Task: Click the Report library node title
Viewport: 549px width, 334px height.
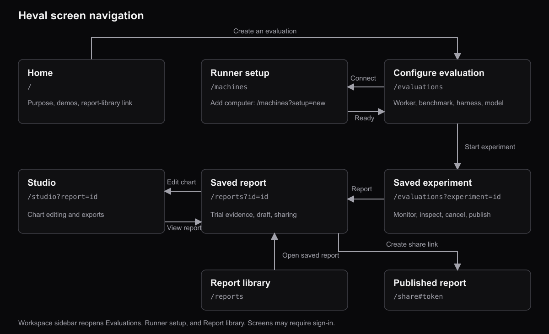Action: pyautogui.click(x=240, y=283)
